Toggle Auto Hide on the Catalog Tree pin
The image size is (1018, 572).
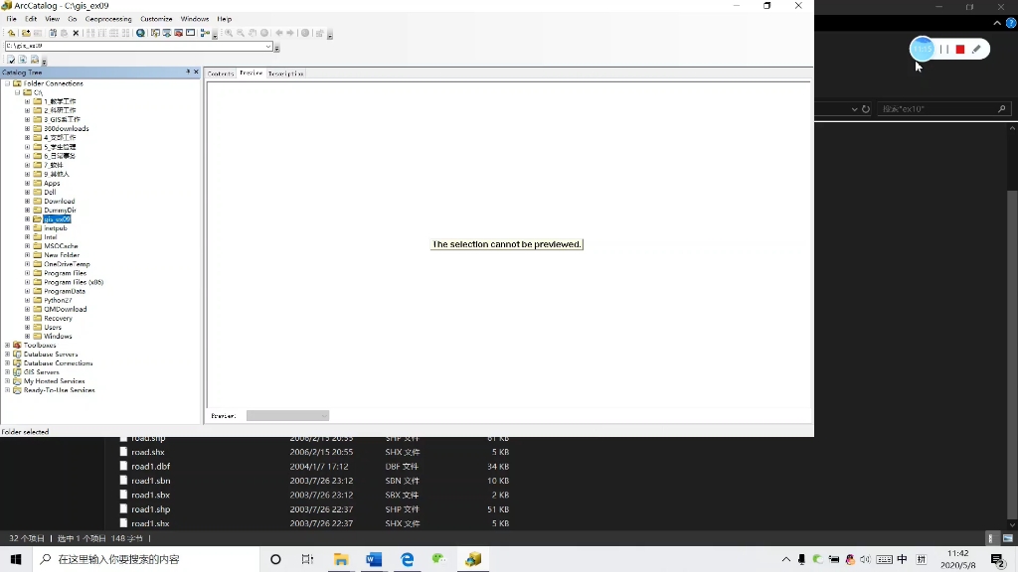click(x=189, y=71)
